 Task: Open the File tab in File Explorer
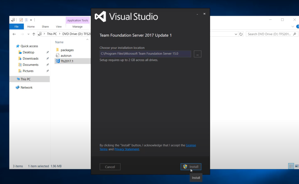(17, 27)
